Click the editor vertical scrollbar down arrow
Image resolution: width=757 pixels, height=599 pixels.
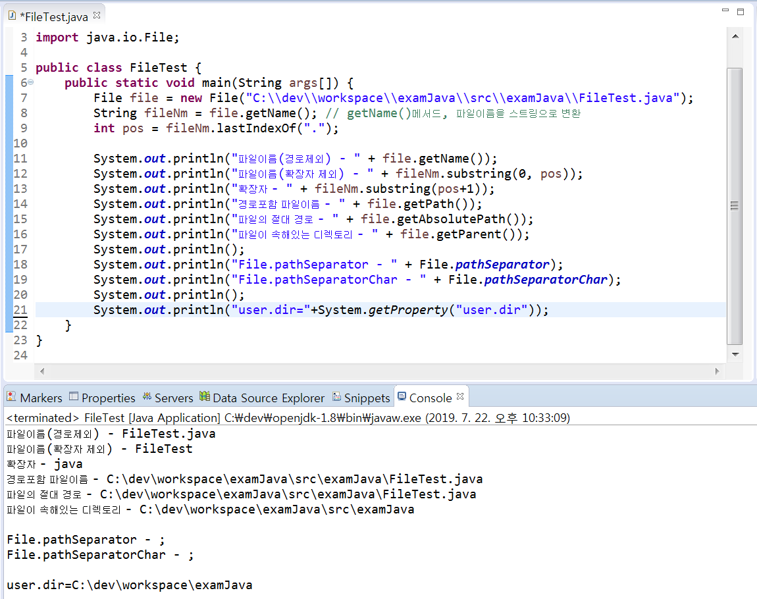(x=735, y=354)
